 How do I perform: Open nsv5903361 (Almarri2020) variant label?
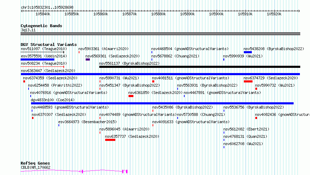click(103, 49)
